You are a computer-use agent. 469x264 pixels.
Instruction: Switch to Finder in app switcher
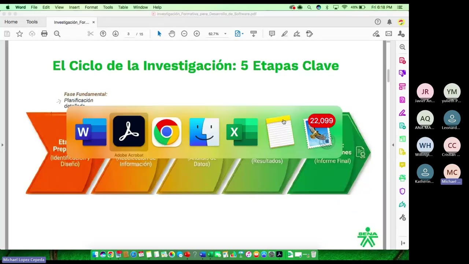tap(204, 132)
